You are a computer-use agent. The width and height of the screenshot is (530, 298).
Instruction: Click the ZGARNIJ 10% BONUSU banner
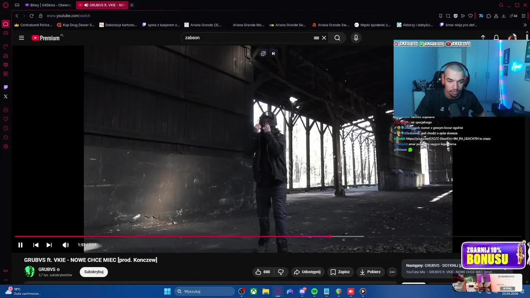pyautogui.click(x=493, y=255)
